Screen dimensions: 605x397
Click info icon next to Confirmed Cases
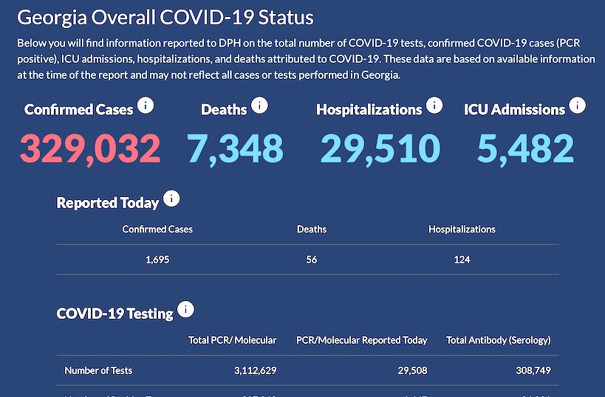146,106
